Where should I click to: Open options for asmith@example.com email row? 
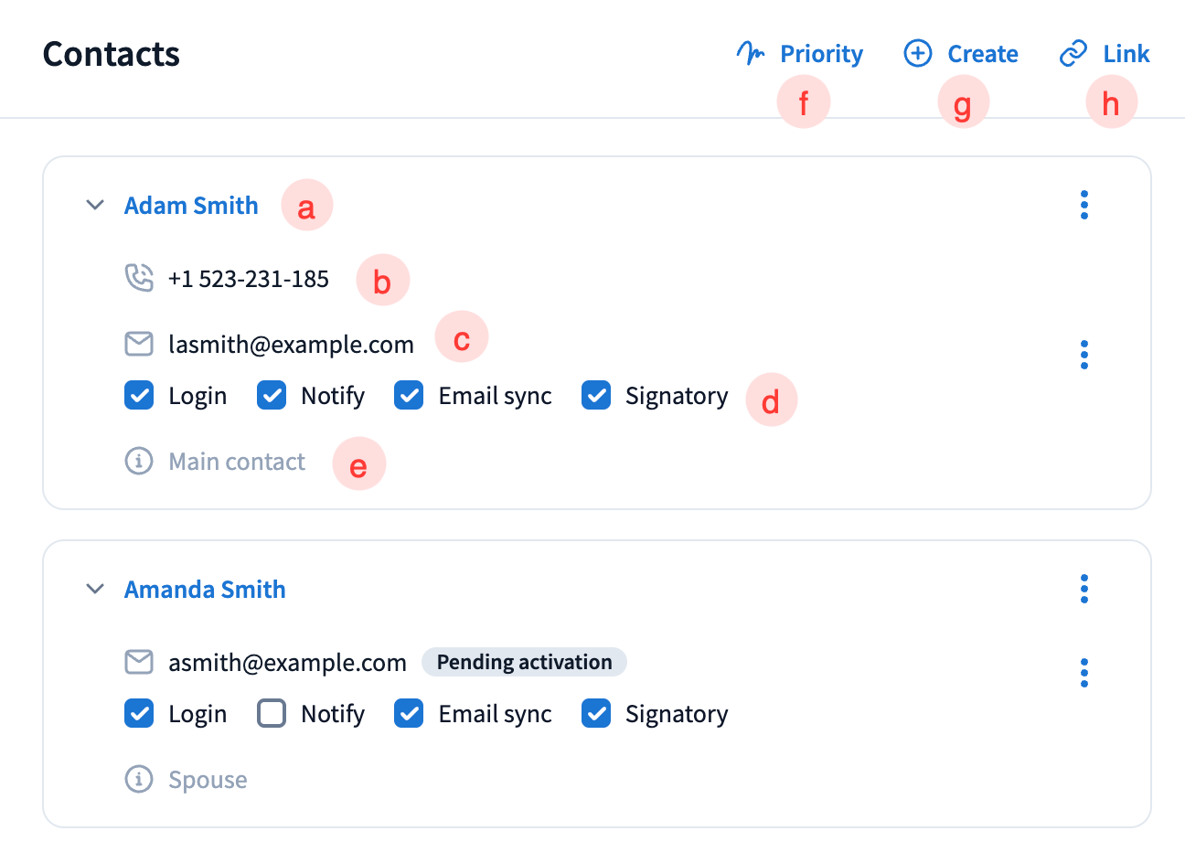pyautogui.click(x=1084, y=673)
